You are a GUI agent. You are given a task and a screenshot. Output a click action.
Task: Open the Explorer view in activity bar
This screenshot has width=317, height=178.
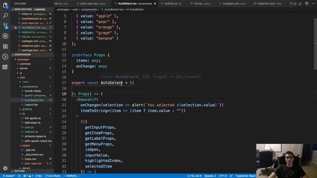(x=5, y=5)
